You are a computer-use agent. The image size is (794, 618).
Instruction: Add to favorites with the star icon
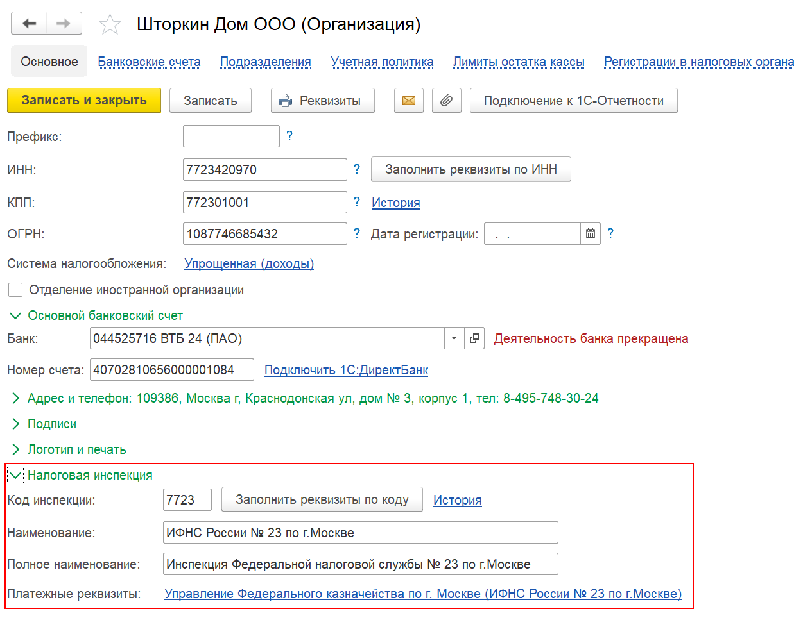tap(110, 25)
